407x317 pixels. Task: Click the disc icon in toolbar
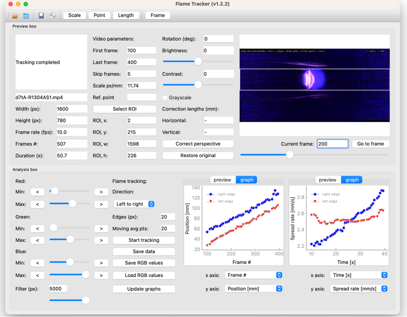coord(52,15)
